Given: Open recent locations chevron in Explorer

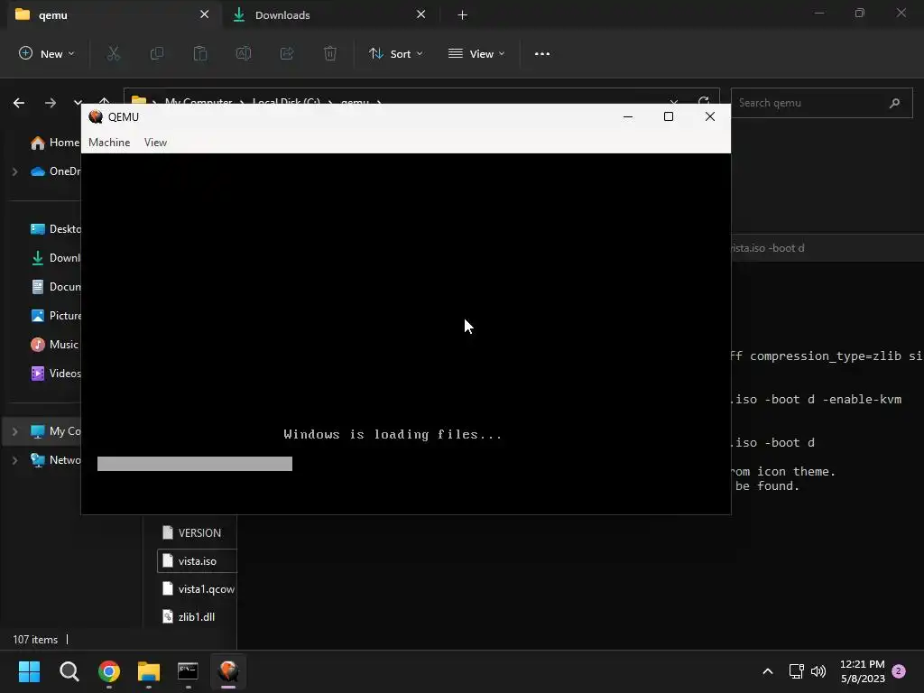Looking at the screenshot, I should tap(78, 103).
